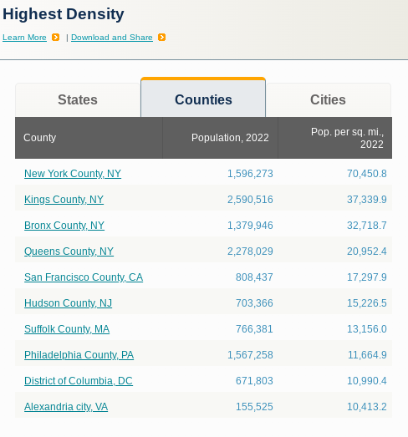Open Hudson County, NJ link
This screenshot has height=437, width=408.
(68, 303)
